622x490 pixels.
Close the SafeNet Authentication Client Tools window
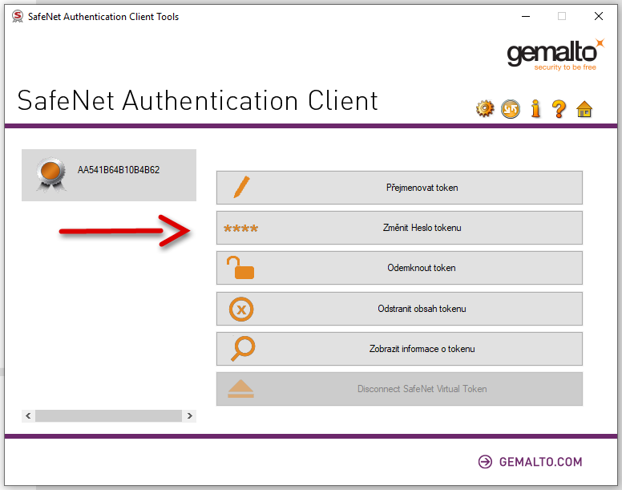coord(599,16)
